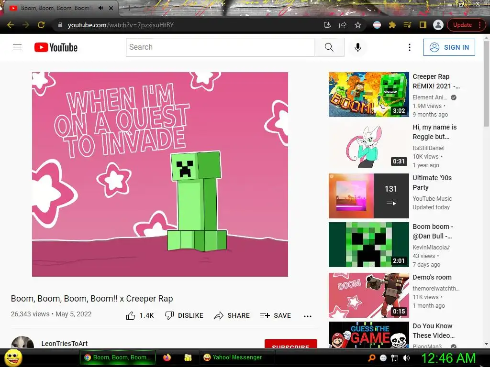Image resolution: width=490 pixels, height=367 pixels.
Task: Click the SIGN IN button
Action: point(449,47)
